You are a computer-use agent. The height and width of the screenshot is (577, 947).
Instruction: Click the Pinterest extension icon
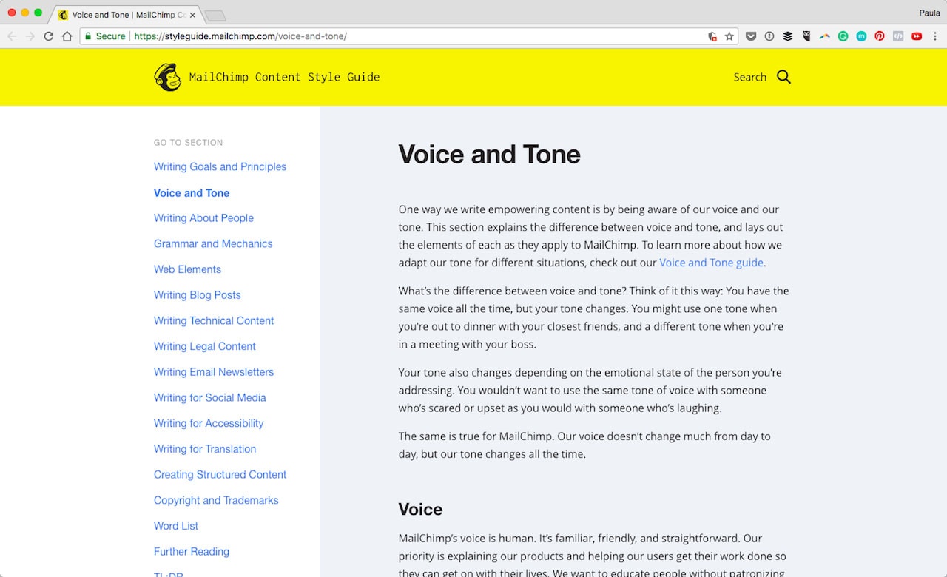pos(880,36)
